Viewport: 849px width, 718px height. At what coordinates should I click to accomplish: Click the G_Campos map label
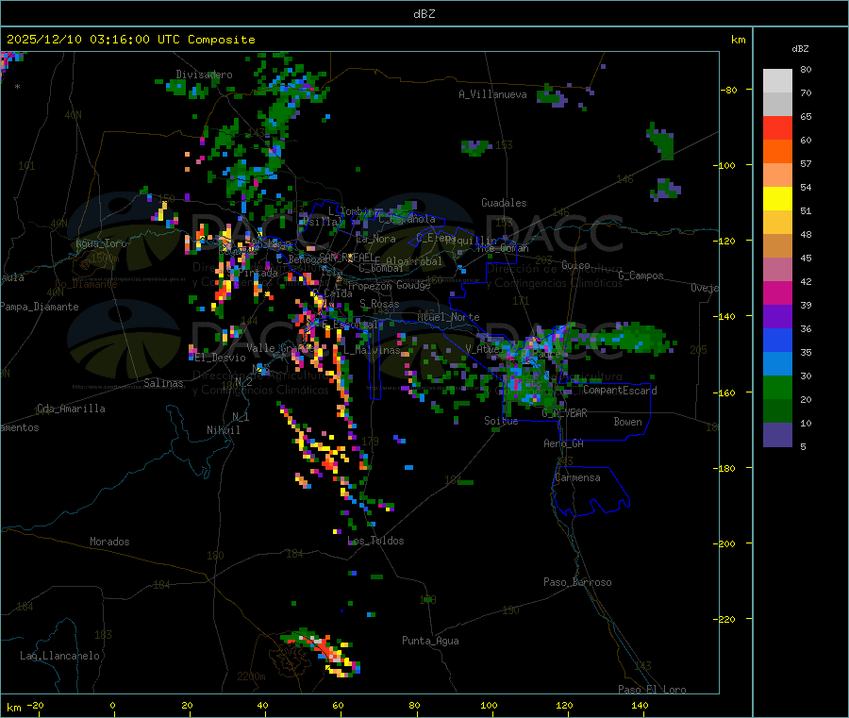[x=641, y=276]
